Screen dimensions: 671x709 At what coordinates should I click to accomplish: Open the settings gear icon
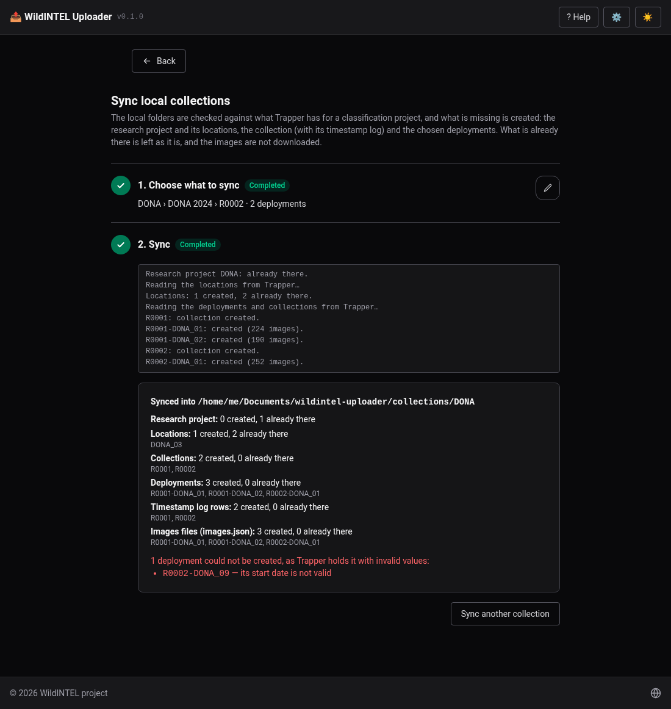[616, 17]
